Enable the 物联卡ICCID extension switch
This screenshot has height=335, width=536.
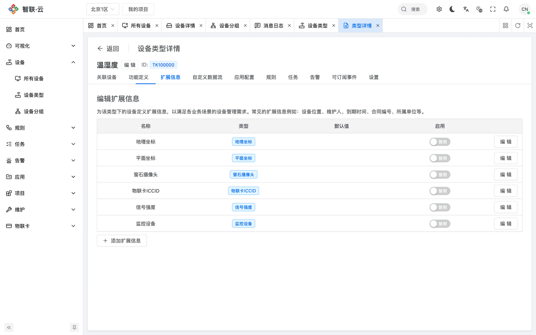[x=440, y=191]
